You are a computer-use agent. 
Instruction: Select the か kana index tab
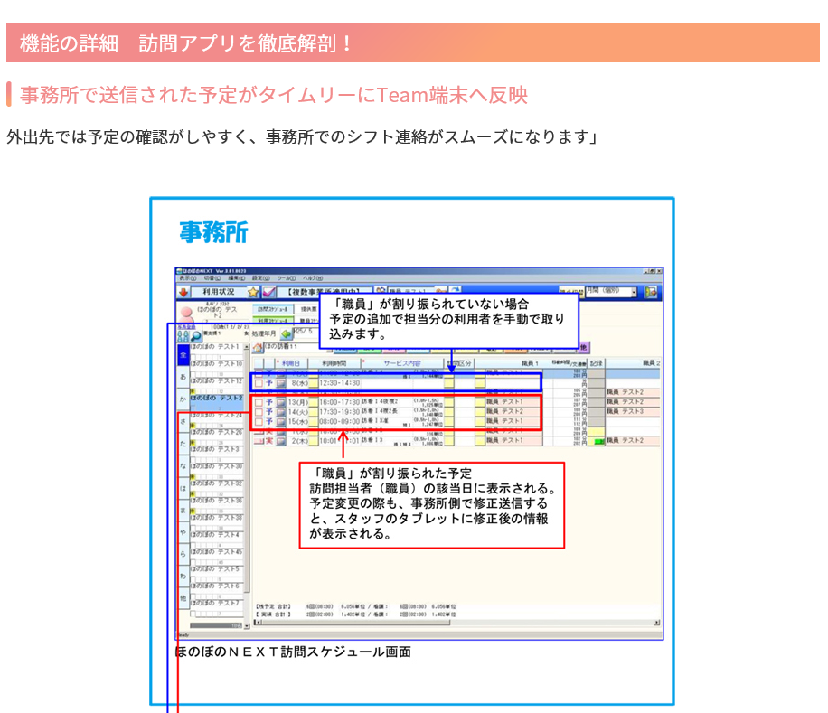click(x=183, y=399)
